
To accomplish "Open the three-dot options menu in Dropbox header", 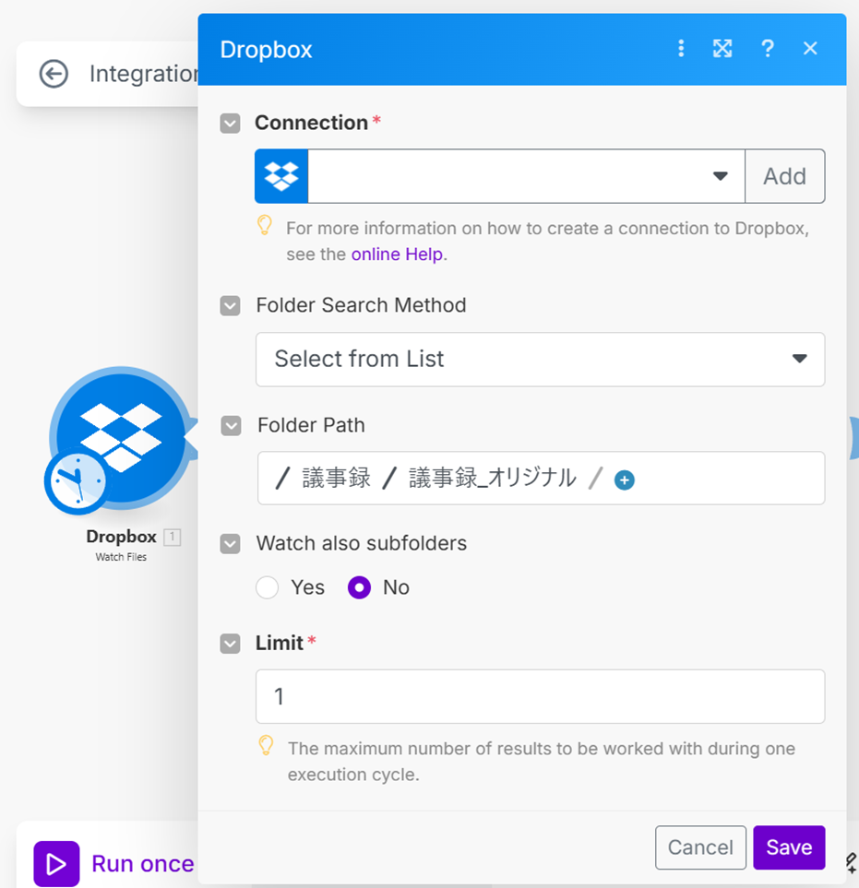I will coord(681,49).
